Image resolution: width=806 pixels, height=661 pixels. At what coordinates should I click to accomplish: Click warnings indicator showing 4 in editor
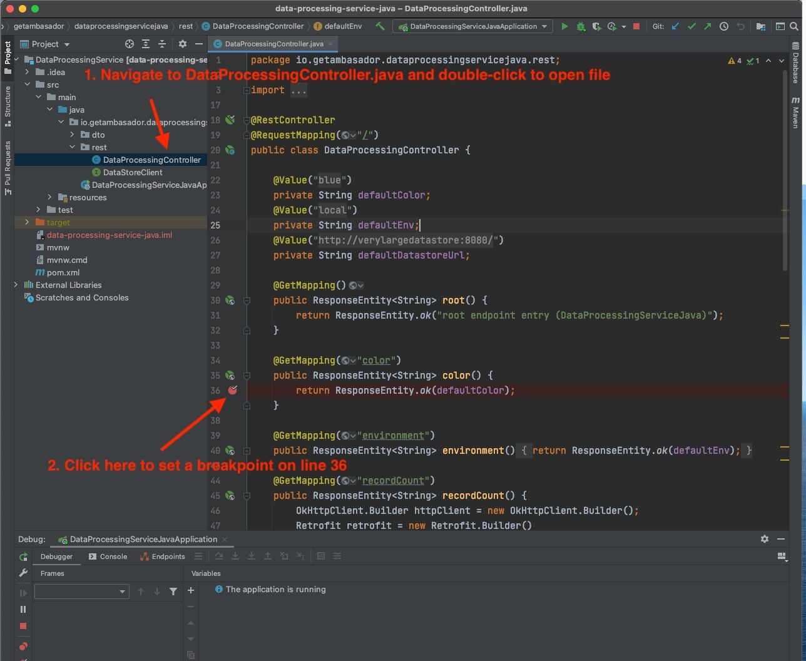pyautogui.click(x=735, y=61)
